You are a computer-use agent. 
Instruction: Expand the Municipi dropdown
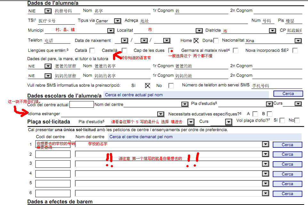(110, 30)
